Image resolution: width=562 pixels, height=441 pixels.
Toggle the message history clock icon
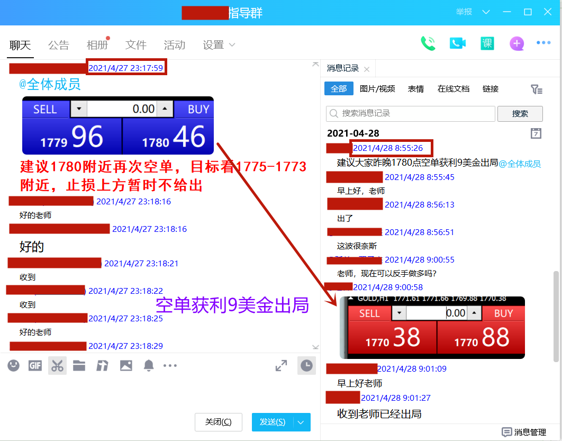click(306, 365)
